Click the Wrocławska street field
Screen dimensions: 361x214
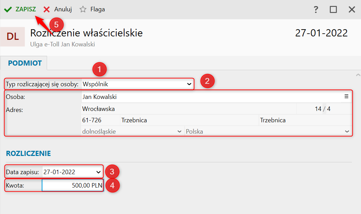tap(189, 109)
